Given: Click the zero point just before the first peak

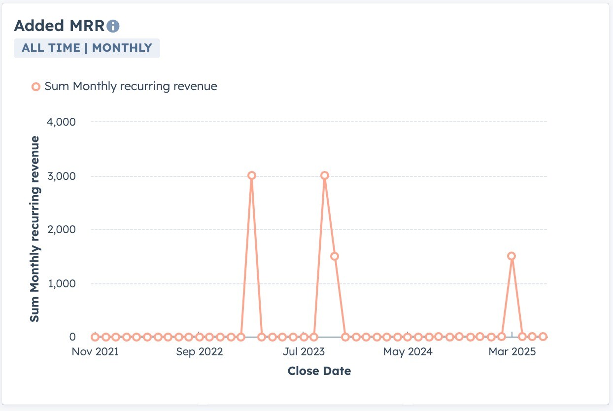Looking at the screenshot, I should click(241, 337).
